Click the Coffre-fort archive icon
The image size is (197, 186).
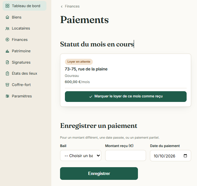pyautogui.click(x=7, y=85)
